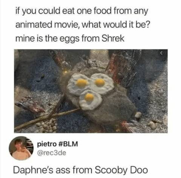
Task: Click the display name pietro
Action: pyautogui.click(x=47, y=144)
